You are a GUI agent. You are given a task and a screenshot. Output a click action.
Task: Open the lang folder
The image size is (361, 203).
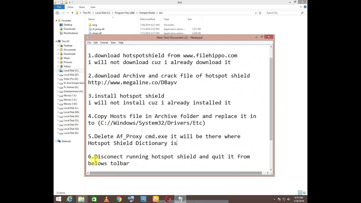94,25
